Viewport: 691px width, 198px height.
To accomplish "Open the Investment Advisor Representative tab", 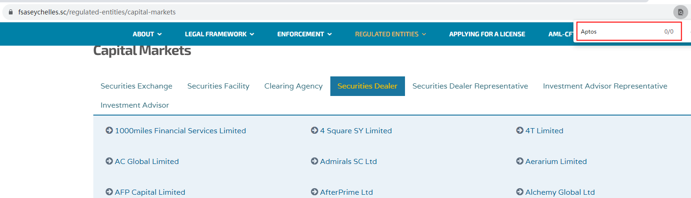I will click(x=605, y=86).
